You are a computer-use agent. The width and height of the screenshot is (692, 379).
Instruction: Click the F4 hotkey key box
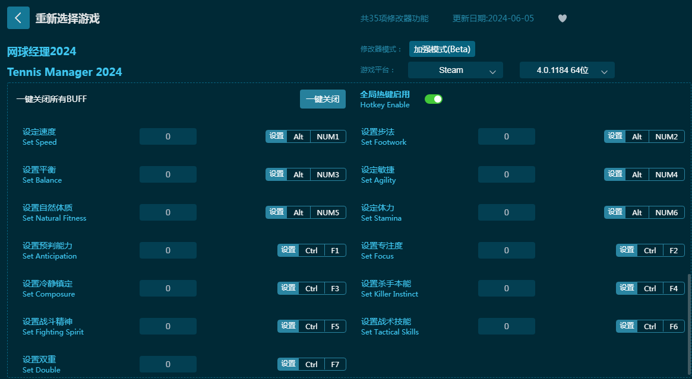tap(674, 288)
